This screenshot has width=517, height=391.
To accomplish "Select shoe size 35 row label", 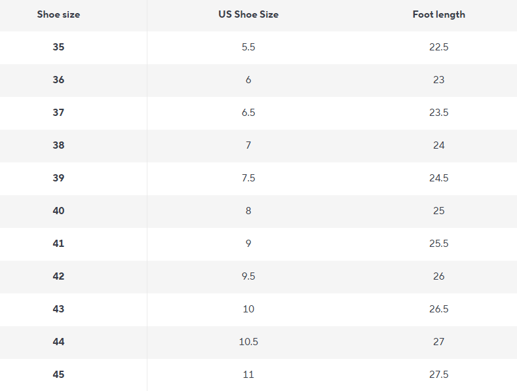I will (59, 47).
